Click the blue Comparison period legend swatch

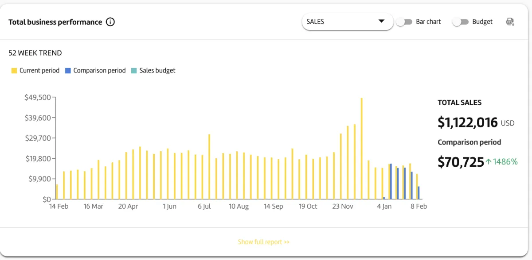pos(68,71)
